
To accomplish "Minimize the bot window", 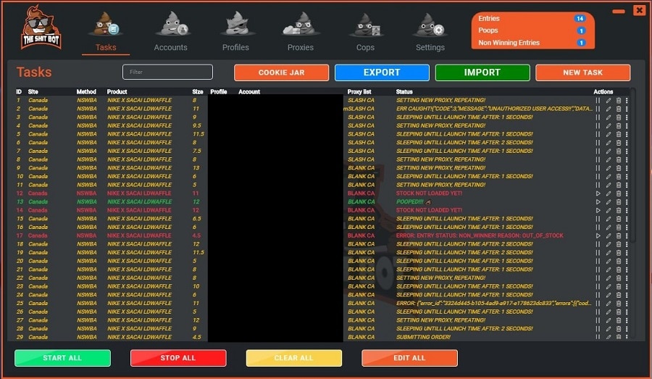I will pyautogui.click(x=619, y=12).
